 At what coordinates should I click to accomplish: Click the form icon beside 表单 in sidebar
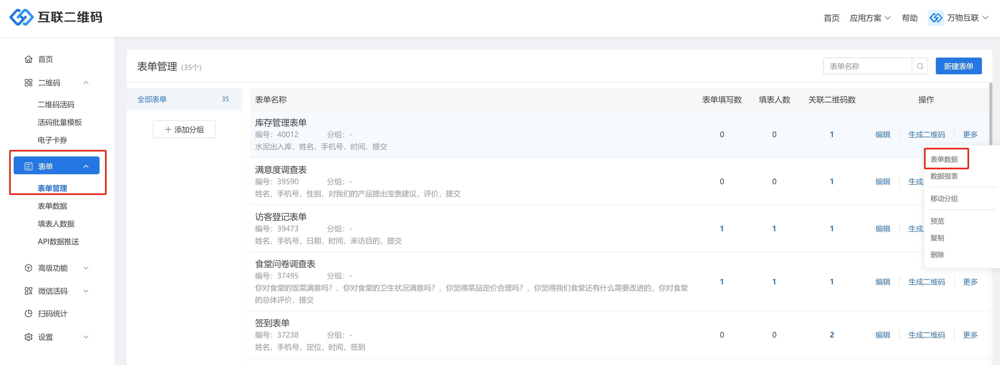tap(28, 166)
